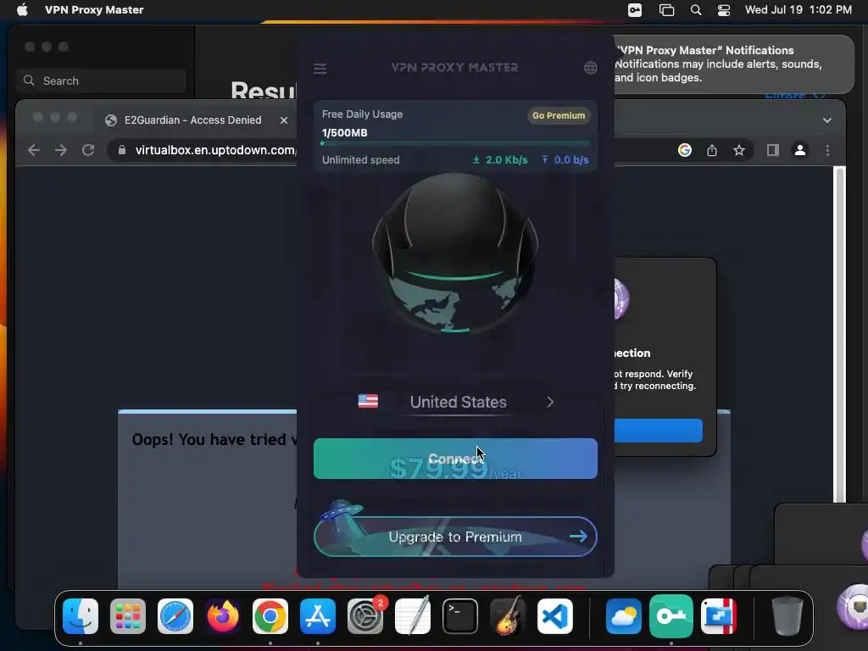
Task: Click the download speed 2.0 Kb/s indicator
Action: [500, 160]
